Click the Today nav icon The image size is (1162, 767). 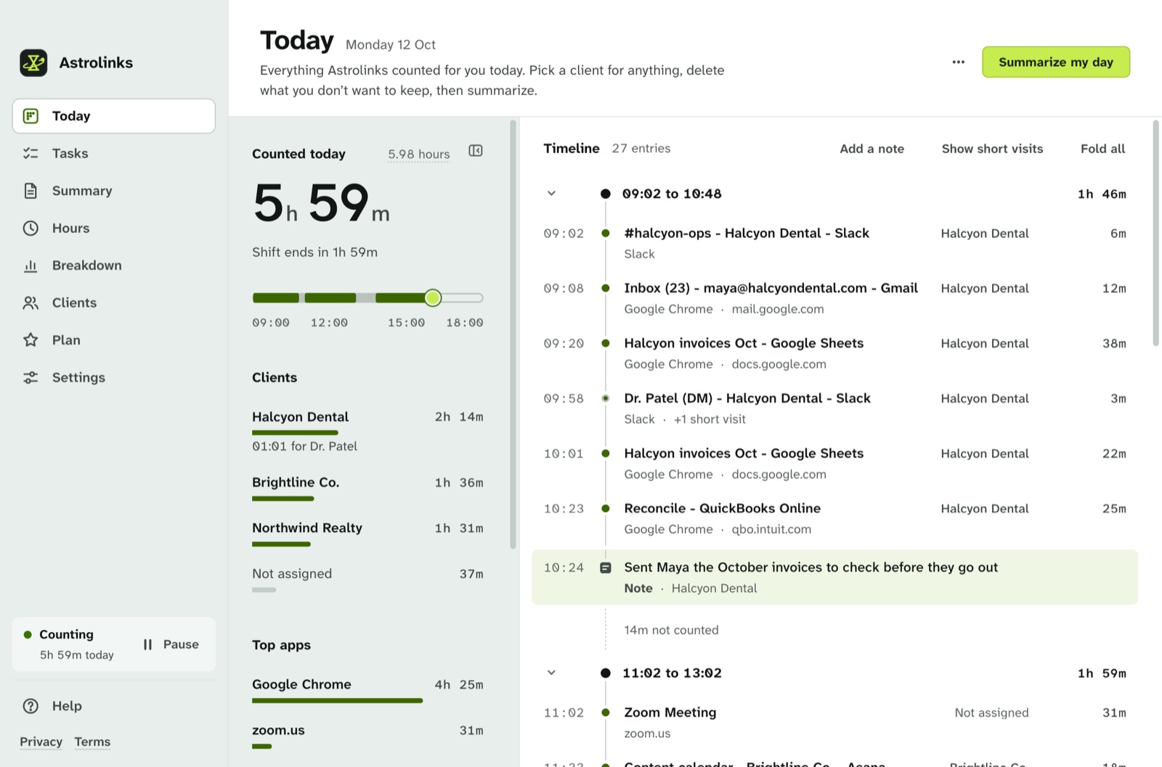point(31,116)
